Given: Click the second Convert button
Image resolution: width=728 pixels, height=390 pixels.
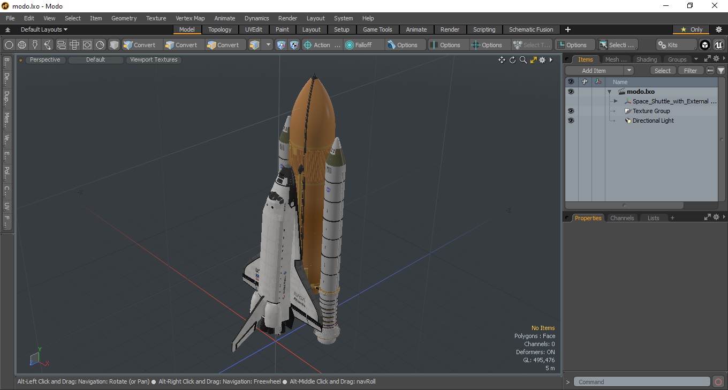Looking at the screenshot, I should click(184, 45).
